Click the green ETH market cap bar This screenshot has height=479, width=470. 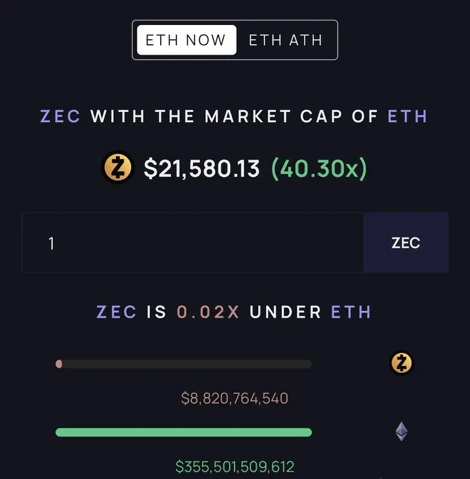tap(183, 432)
